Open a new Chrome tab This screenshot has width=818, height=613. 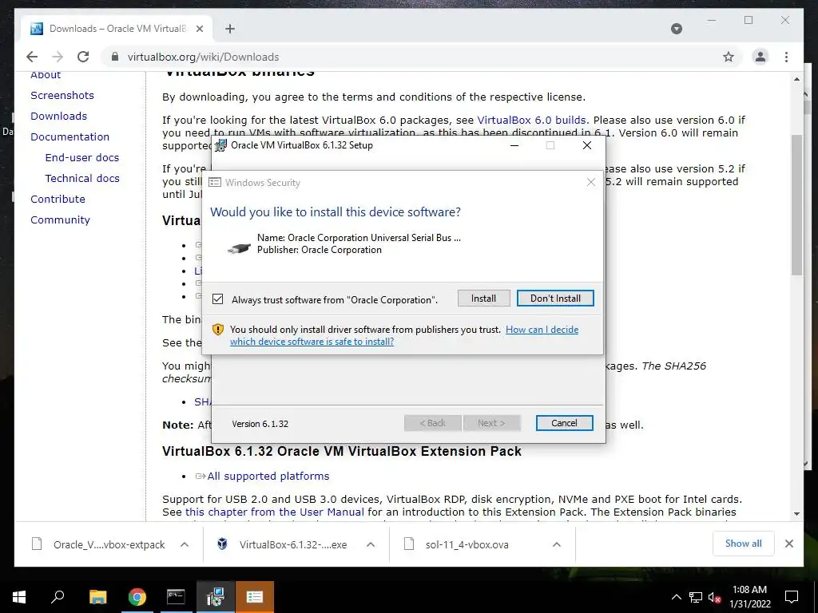(229, 29)
